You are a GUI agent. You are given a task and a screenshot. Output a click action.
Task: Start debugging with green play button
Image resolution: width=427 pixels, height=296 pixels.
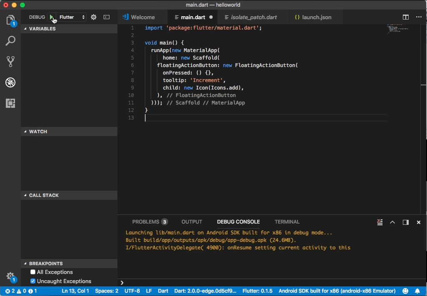(51, 17)
